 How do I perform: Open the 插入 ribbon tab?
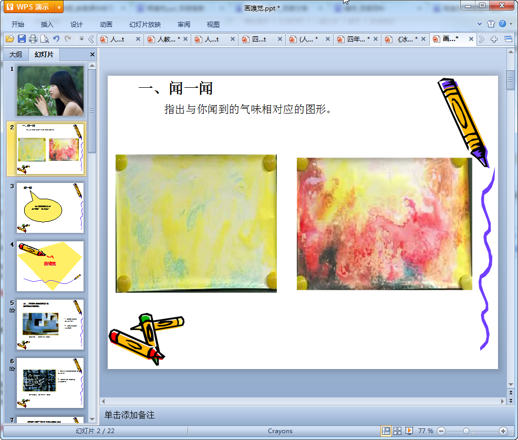pyautogui.click(x=47, y=25)
